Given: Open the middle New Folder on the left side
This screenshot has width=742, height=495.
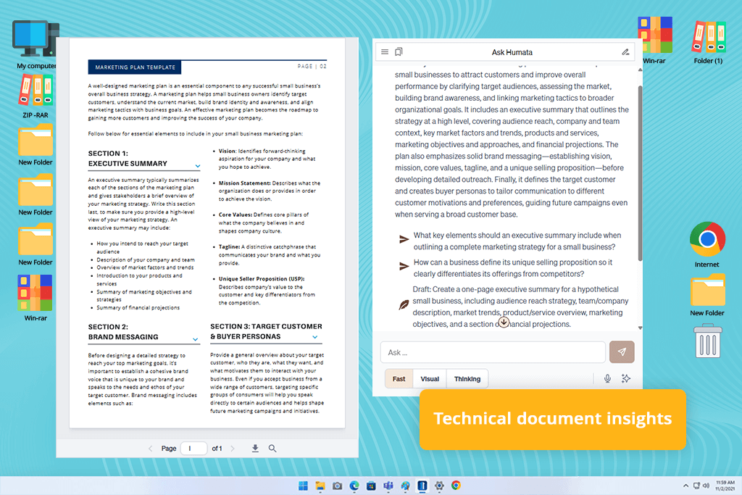Looking at the screenshot, I should (36, 194).
